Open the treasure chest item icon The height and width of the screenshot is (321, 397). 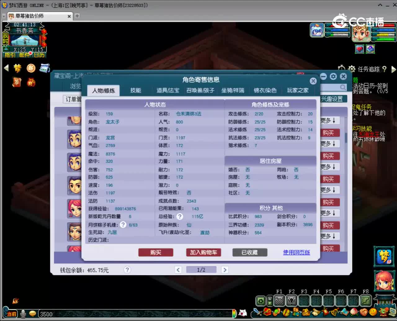[267, 313]
